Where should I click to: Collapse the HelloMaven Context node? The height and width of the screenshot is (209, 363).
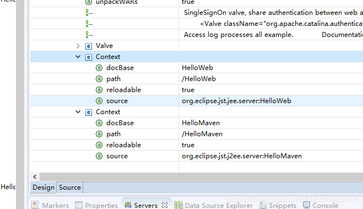pos(78,112)
